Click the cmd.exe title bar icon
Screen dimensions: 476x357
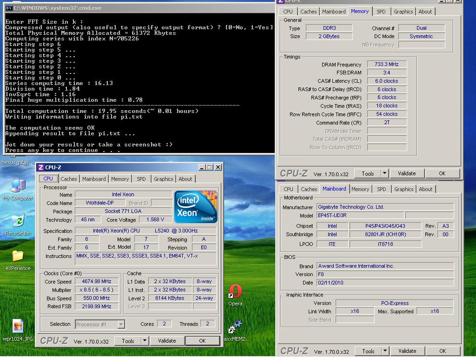[x=8, y=8]
